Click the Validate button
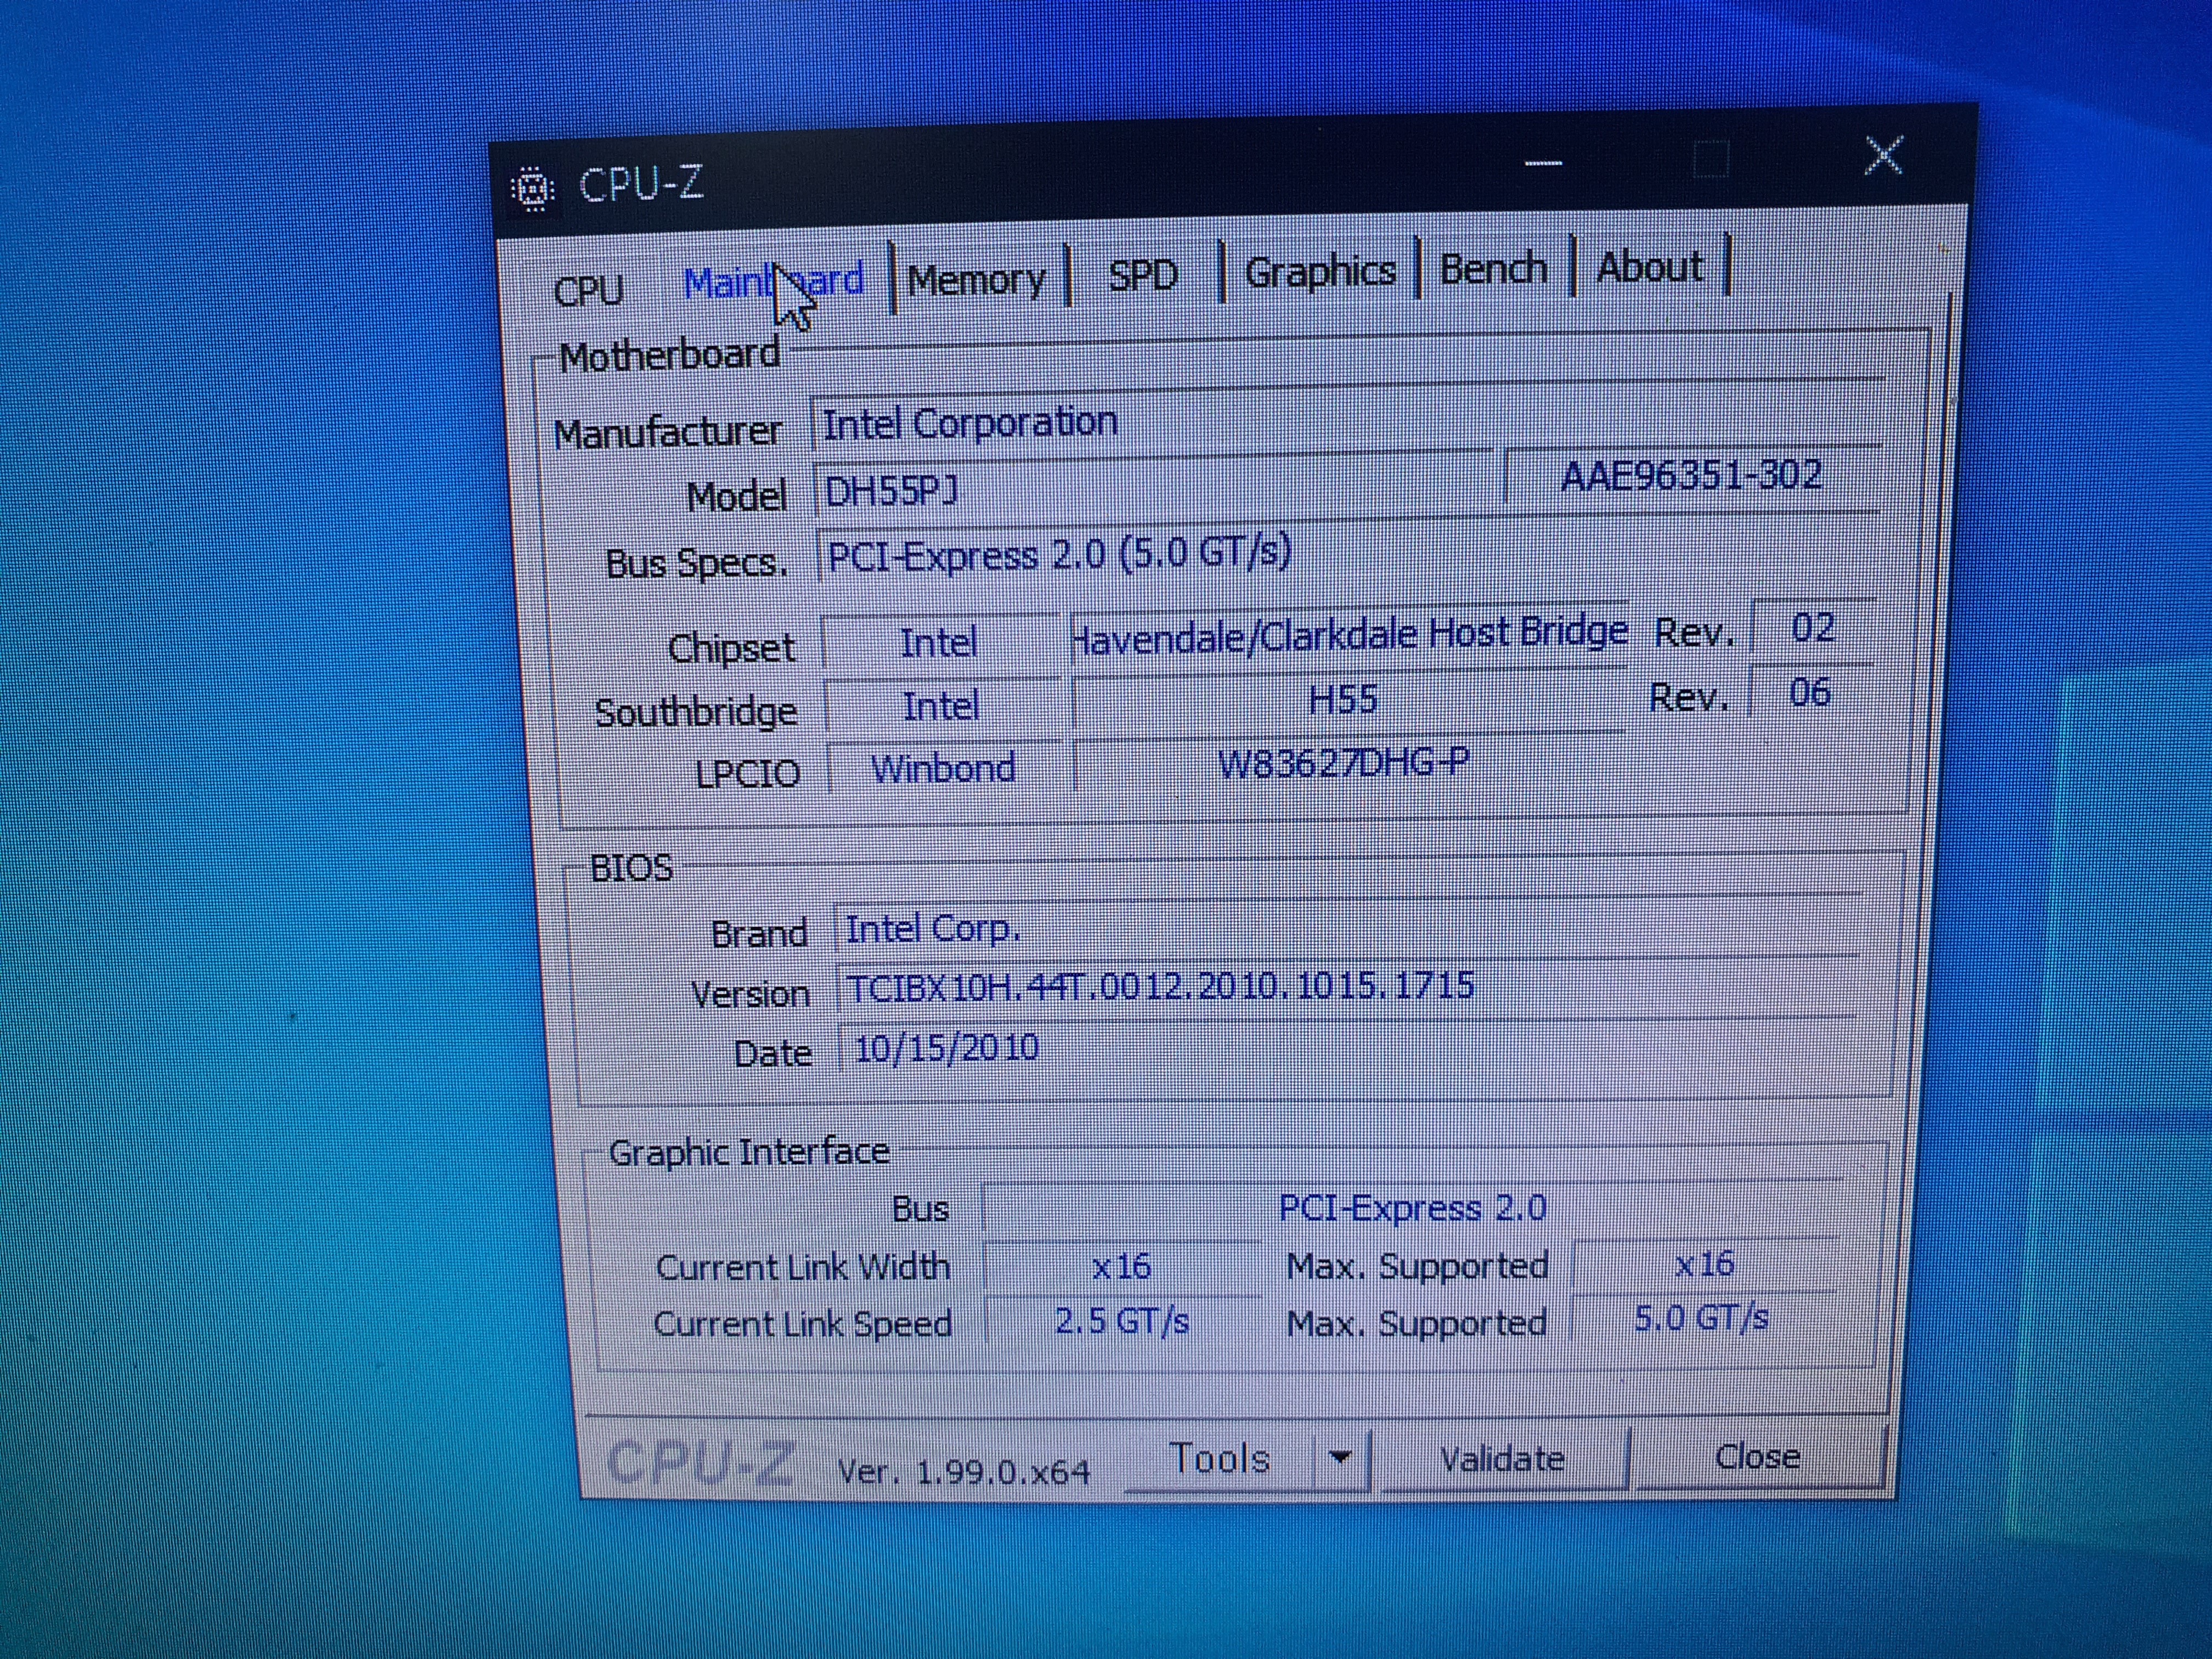 click(x=1503, y=1459)
